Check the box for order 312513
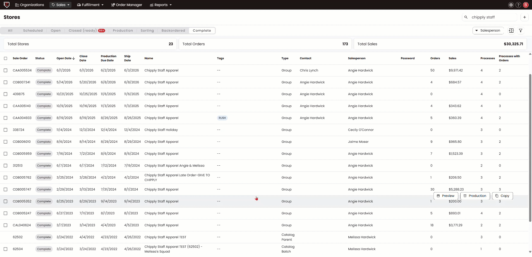Viewport: 532px width, 257px height. click(6, 166)
